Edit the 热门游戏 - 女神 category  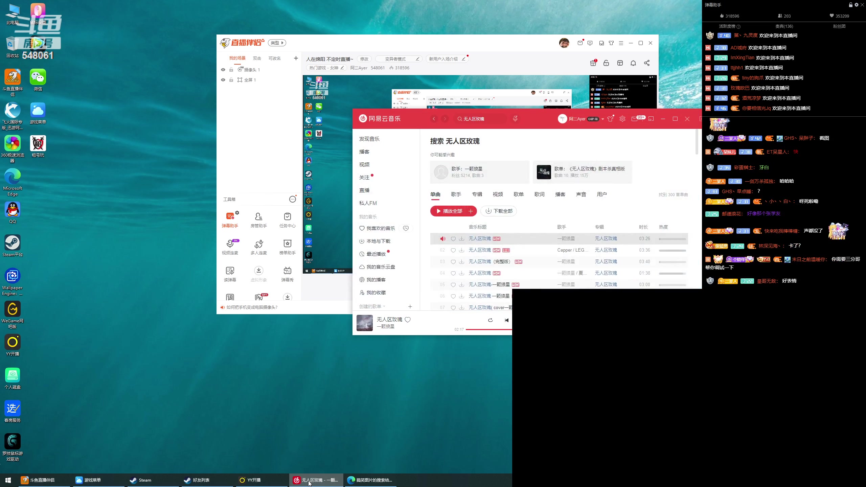tap(342, 68)
